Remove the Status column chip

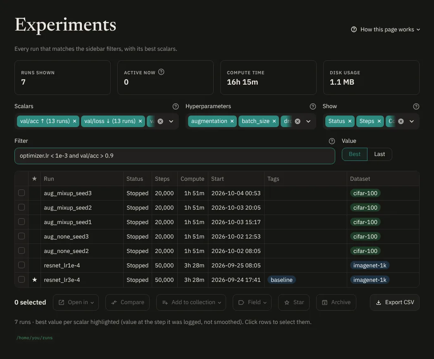click(350, 121)
